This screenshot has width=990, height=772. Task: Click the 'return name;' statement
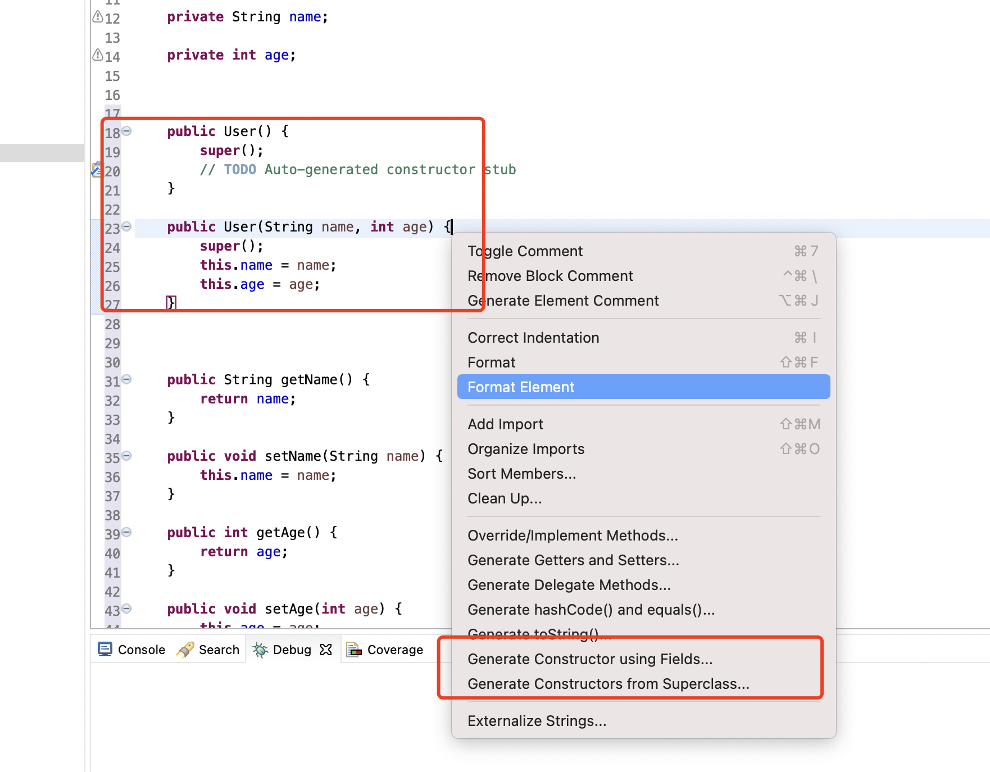(x=248, y=399)
